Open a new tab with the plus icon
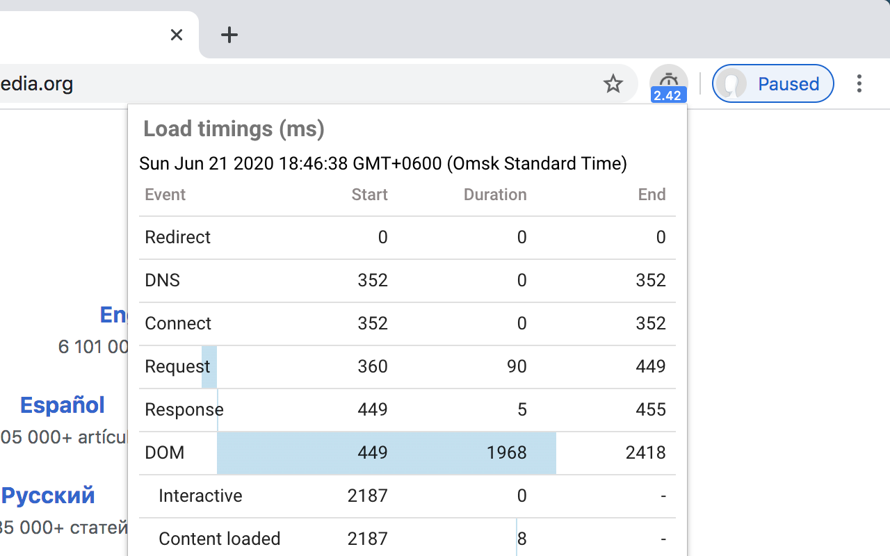890x556 pixels. tap(229, 35)
